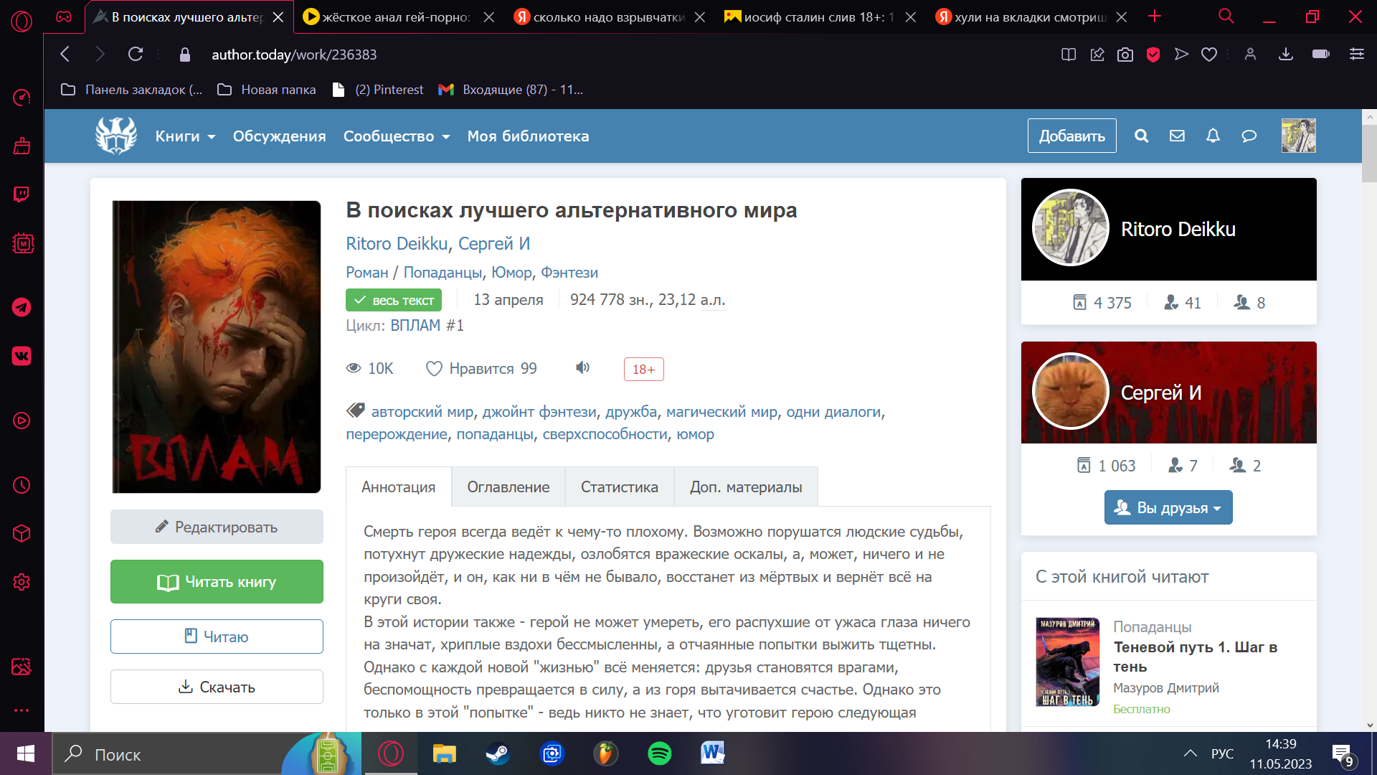
Task: Open VK in the Opera sidebar
Action: (x=22, y=356)
